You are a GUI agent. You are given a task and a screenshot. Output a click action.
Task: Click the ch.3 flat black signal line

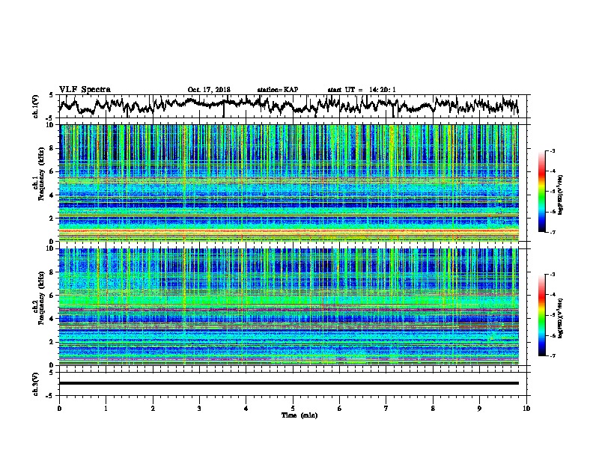(x=288, y=383)
